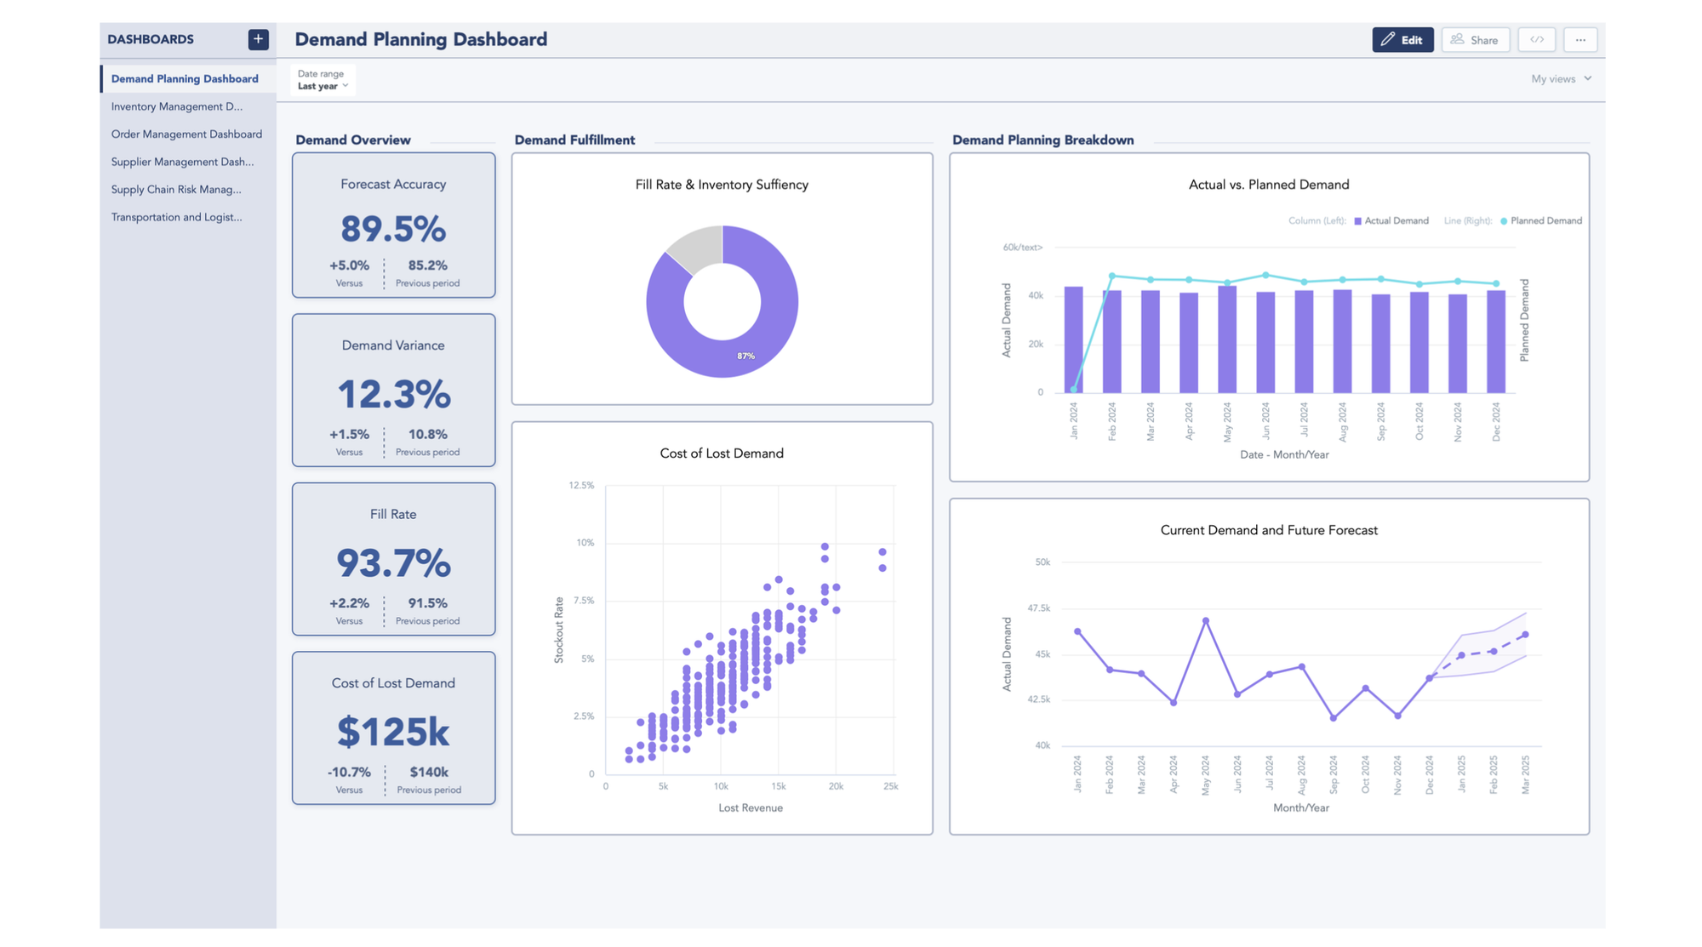
Task: Open the ellipsis more-options icon
Action: point(1580,39)
